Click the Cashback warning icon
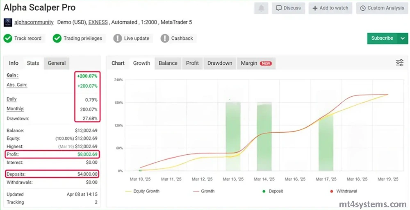The height and width of the screenshot is (210, 410). coord(165,38)
